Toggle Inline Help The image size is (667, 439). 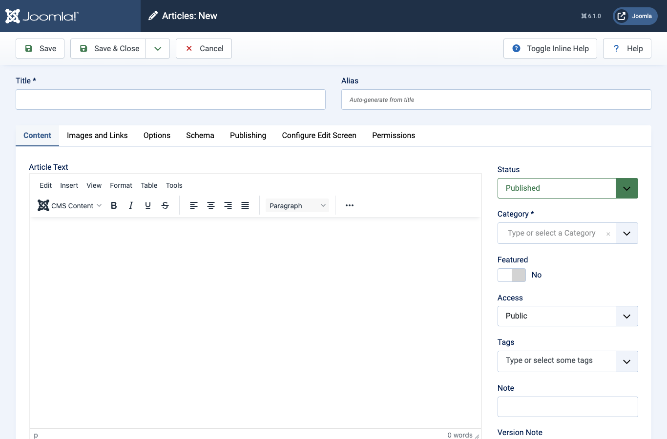[x=550, y=49]
